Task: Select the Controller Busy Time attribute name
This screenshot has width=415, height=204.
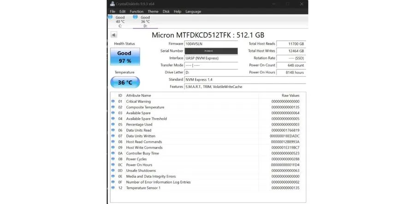Action: pyautogui.click(x=142, y=153)
